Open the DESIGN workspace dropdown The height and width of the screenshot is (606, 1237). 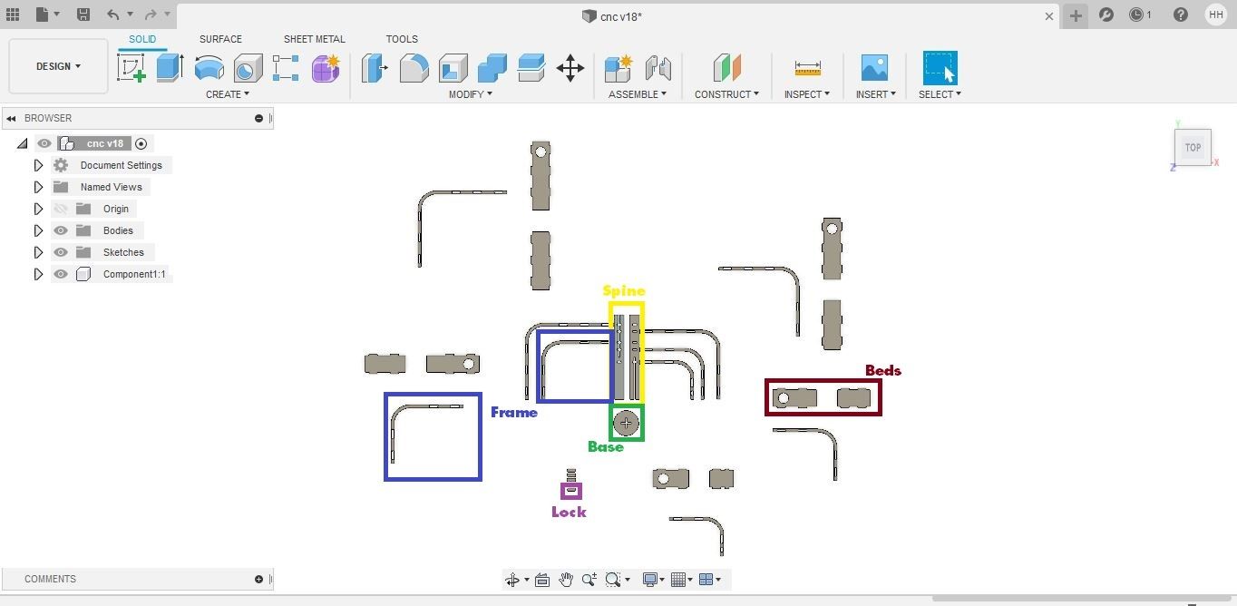pos(59,66)
